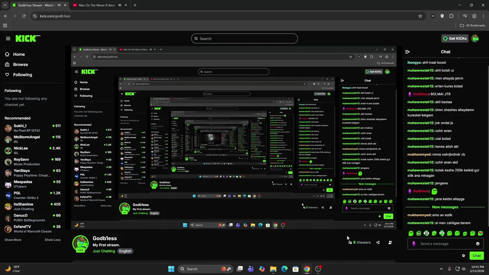The height and width of the screenshot is (275, 489).
Task: Open the EsfandTV channel
Action: [x=32, y=229]
